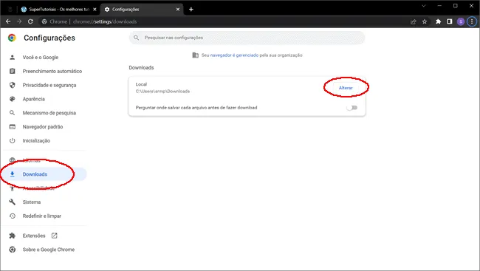480x271 pixels.
Task: Select Downloads in the sidebar
Action: coord(44,174)
